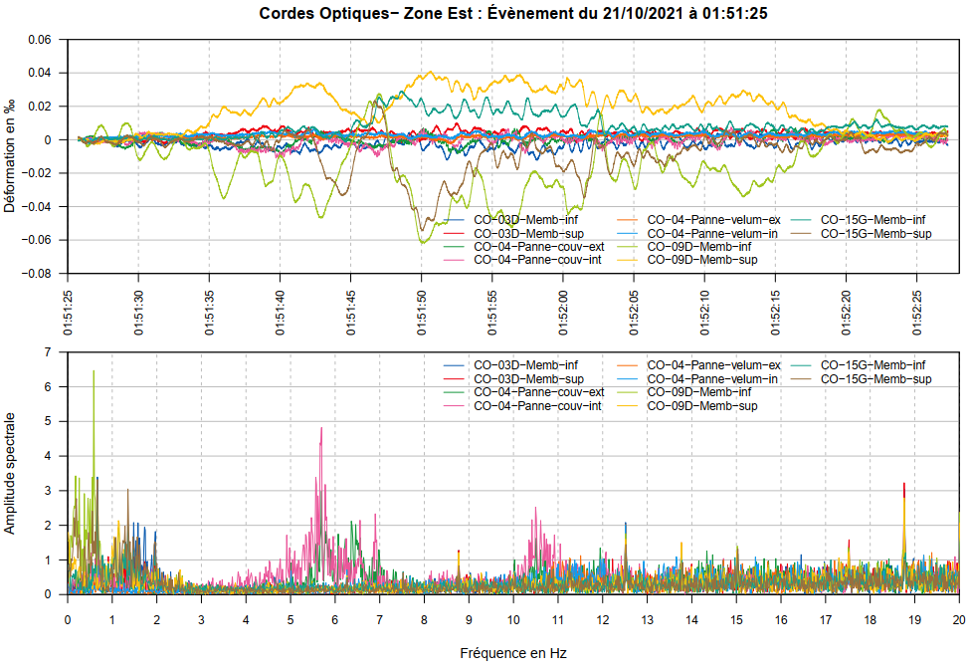Select the 'Amplitude spectrale' y-axis label
The width and height of the screenshot is (971, 672).
tap(10, 474)
